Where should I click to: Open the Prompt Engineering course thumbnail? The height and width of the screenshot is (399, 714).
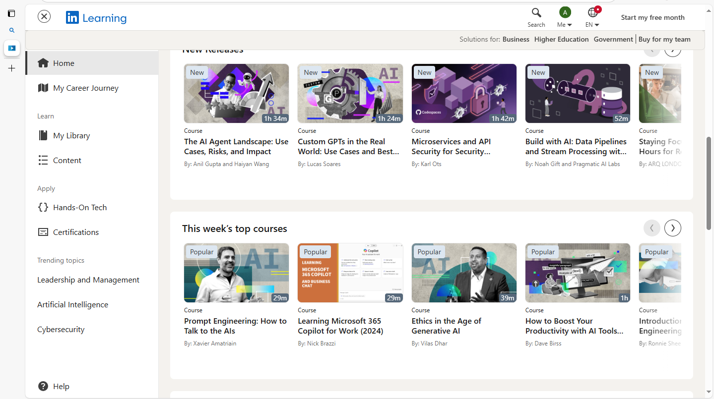click(236, 273)
